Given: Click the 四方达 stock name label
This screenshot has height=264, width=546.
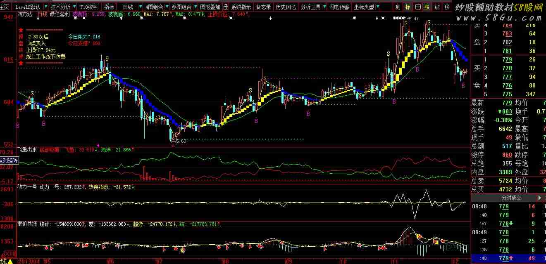Looking at the screenshot, I should click(25, 14).
